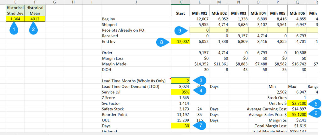322x135 pixels.
Task: Click the Mth #03 column heading cell
Action: 238,13
